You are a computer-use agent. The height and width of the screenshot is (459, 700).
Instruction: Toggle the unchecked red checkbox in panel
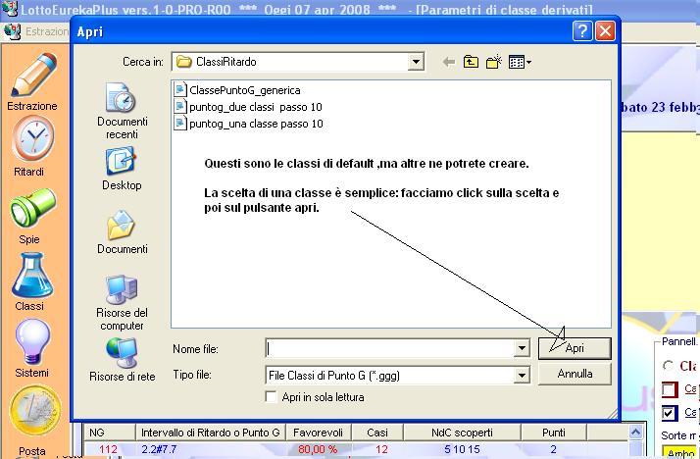(670, 389)
